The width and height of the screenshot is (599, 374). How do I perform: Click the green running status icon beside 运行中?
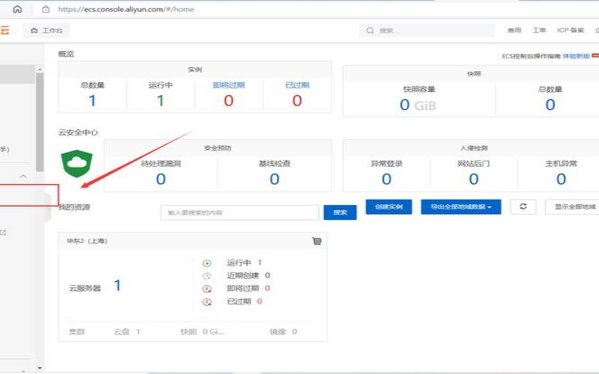click(207, 263)
